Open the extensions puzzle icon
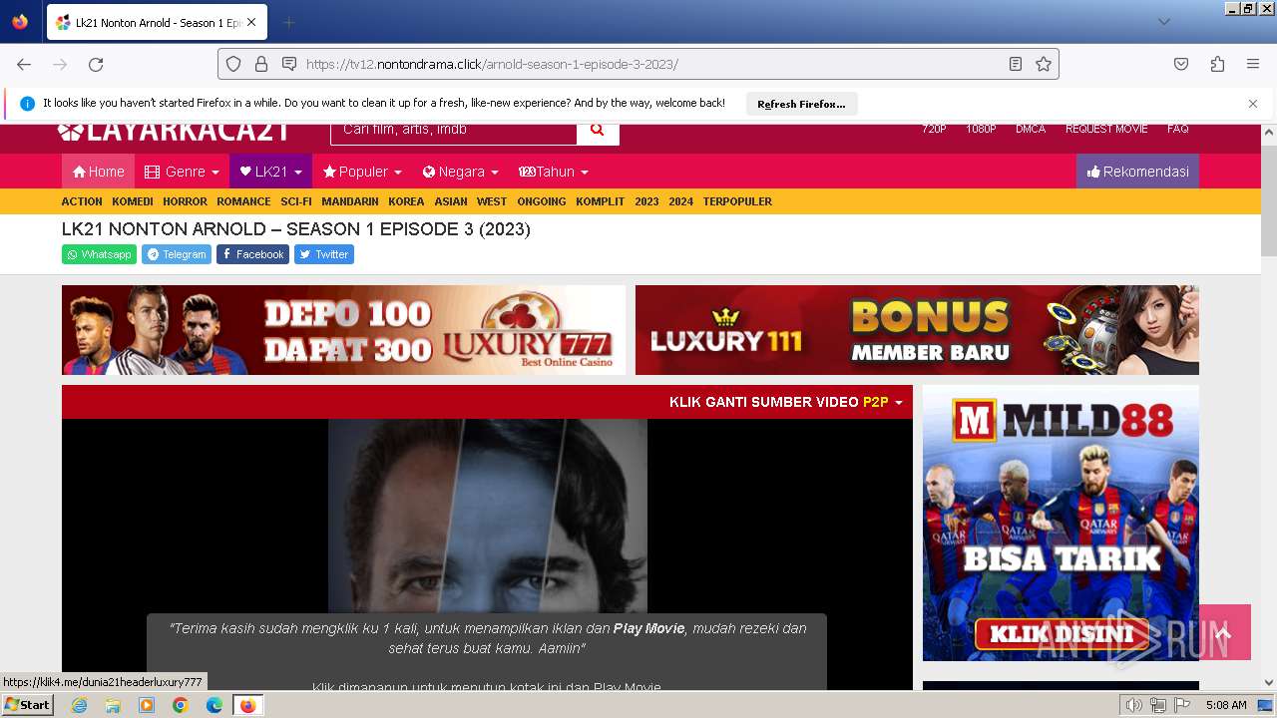This screenshot has width=1277, height=718. [x=1217, y=64]
